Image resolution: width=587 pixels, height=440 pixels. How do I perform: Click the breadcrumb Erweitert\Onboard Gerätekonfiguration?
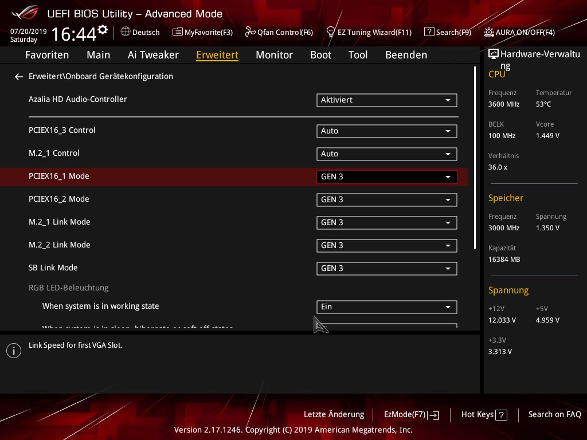101,76
